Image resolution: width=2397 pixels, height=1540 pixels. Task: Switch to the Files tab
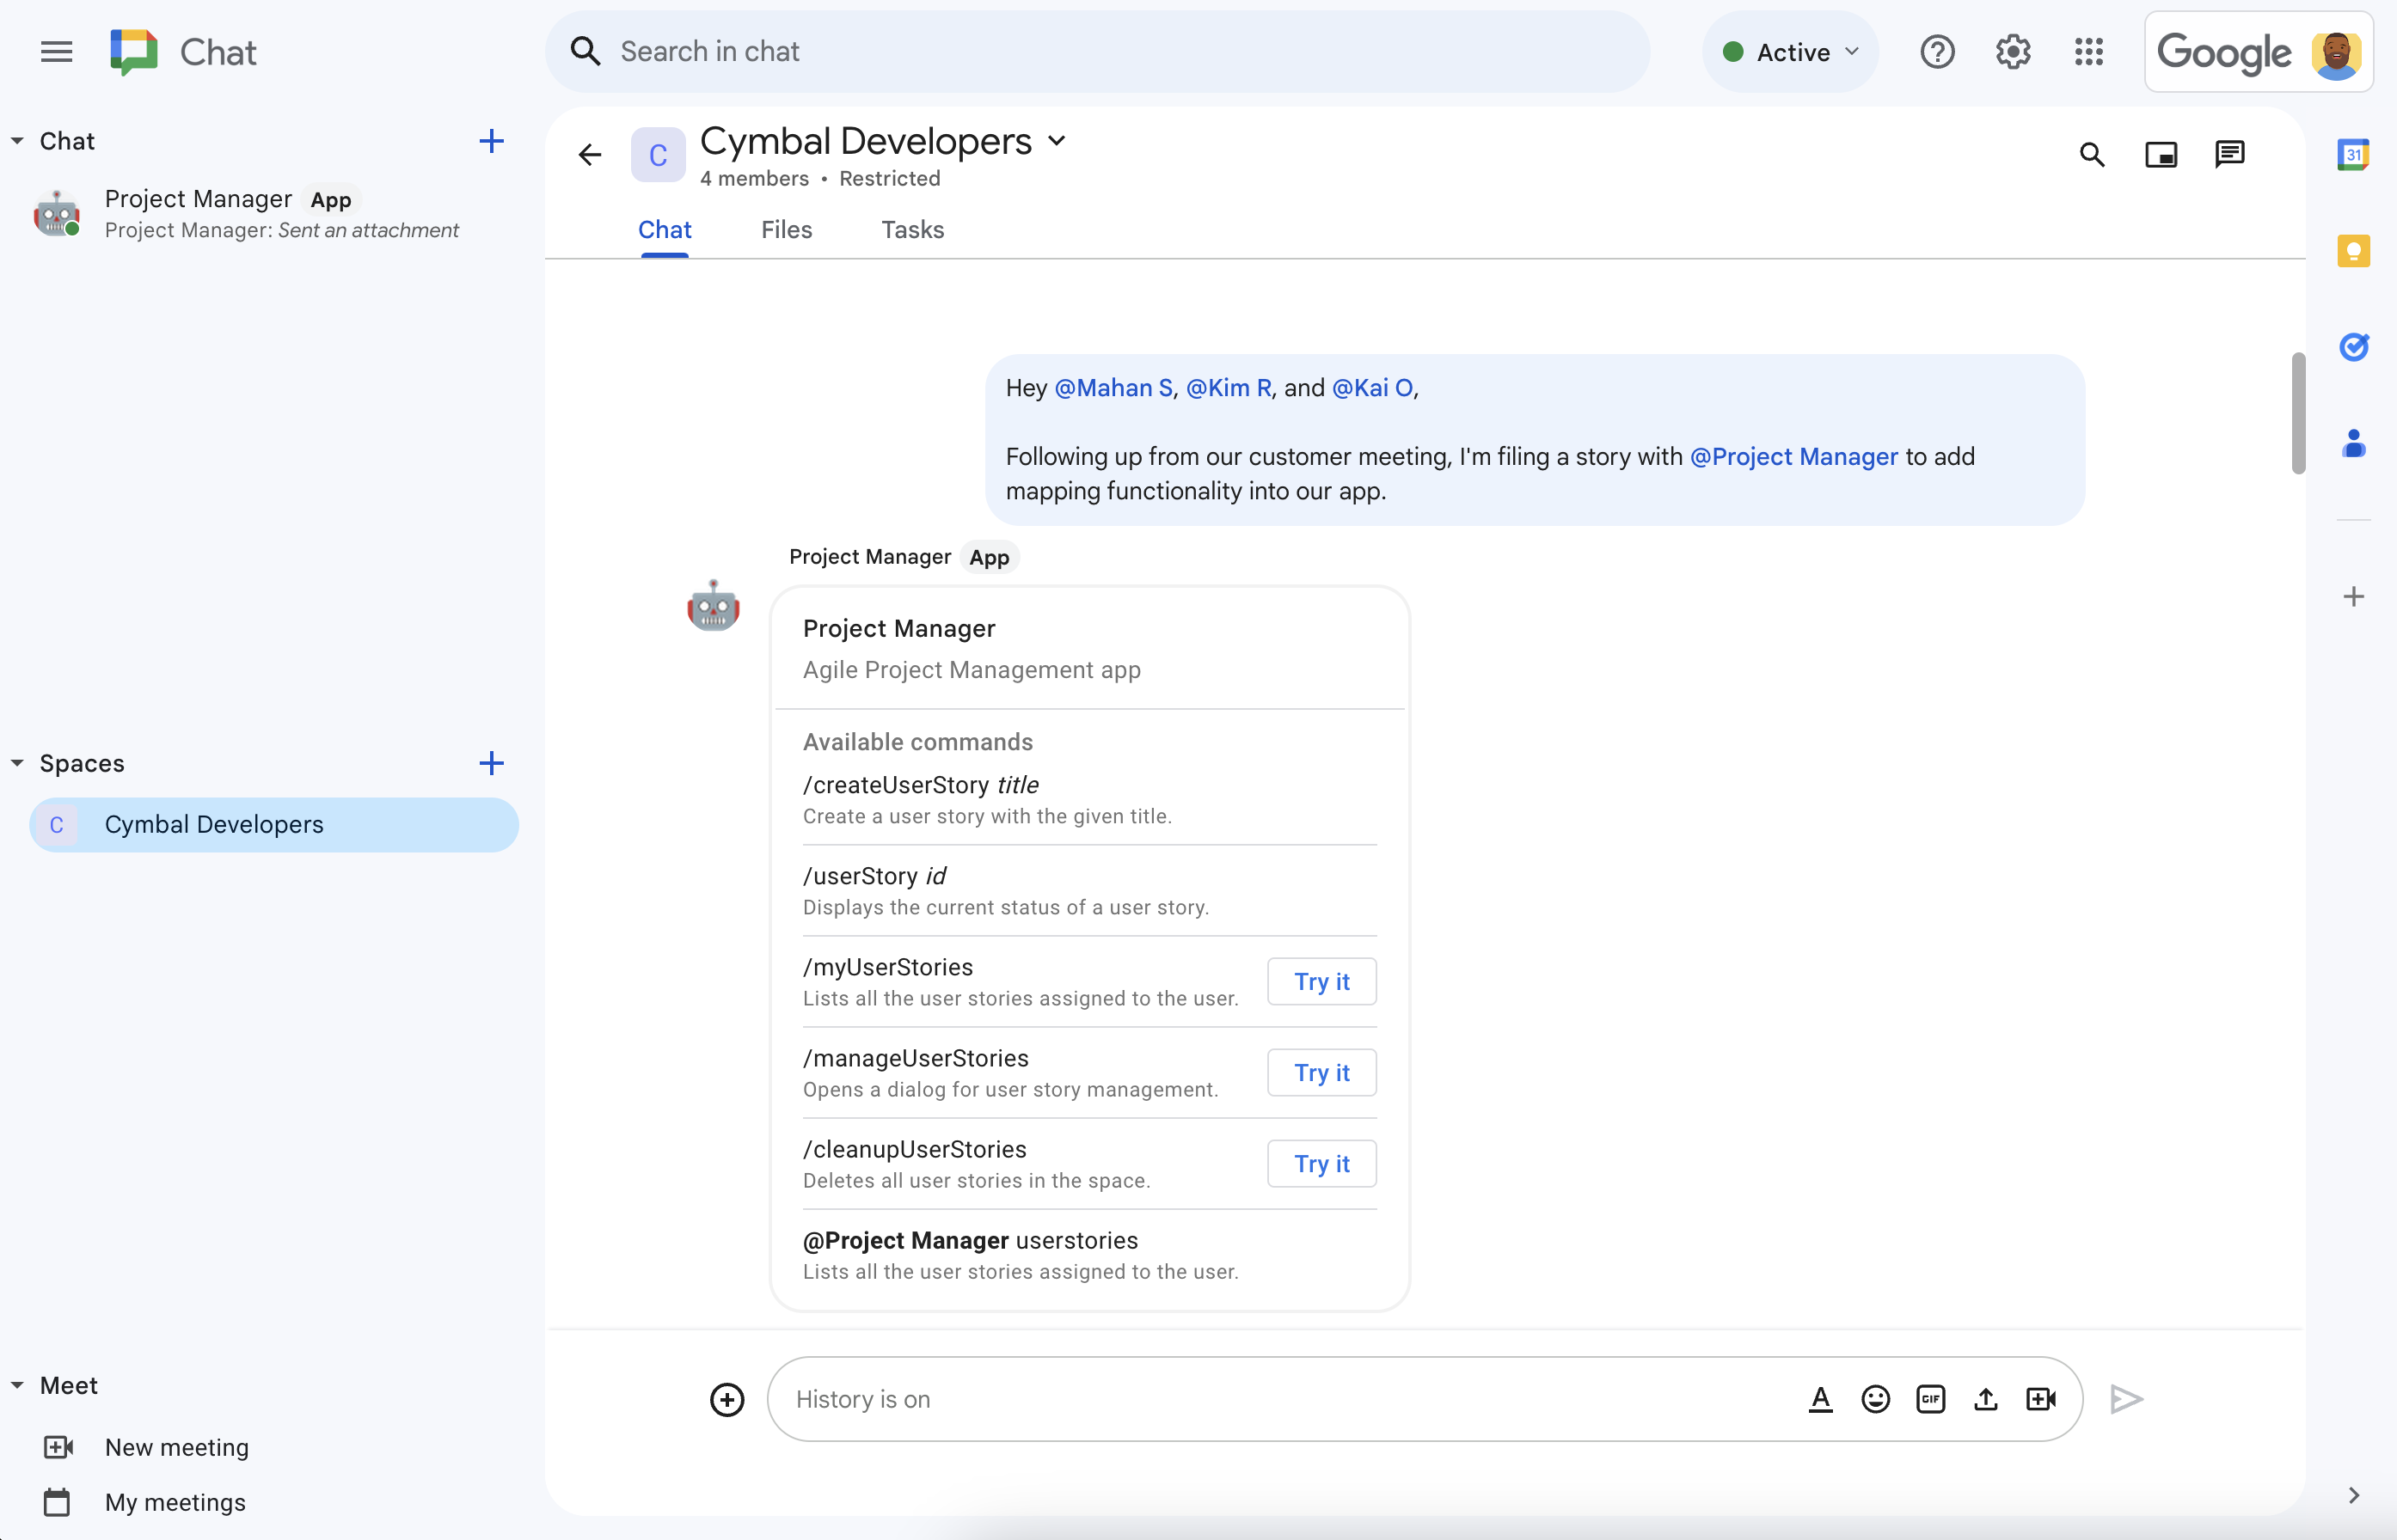[x=786, y=229]
